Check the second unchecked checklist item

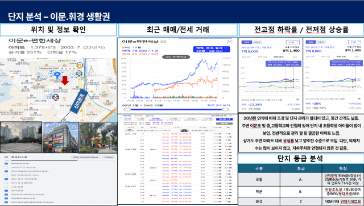click(6, 175)
